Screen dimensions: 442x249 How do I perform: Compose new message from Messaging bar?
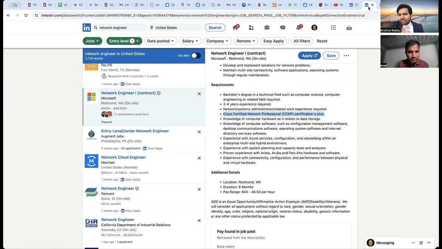point(421,243)
